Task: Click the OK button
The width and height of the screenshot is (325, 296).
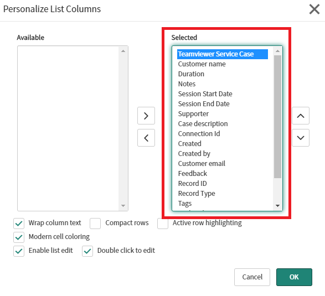Action: (294, 277)
